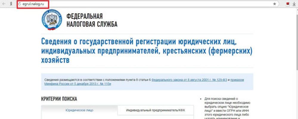Open the Minfin order of 5 December 2013 link
The height and width of the screenshot is (119, 298).
click(144, 82)
